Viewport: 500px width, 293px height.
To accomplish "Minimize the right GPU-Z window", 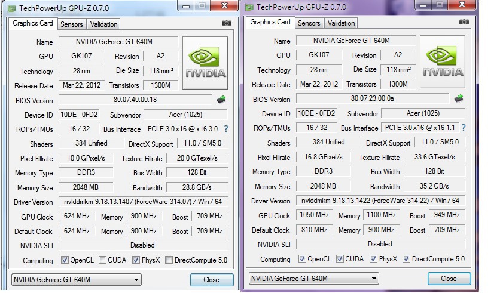I will point(423,5).
